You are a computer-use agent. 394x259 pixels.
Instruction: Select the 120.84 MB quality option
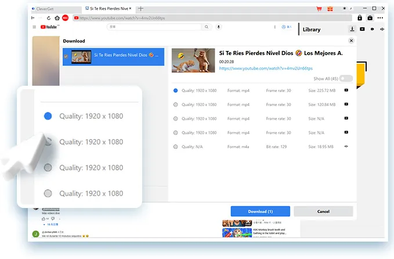pyautogui.click(x=175, y=105)
